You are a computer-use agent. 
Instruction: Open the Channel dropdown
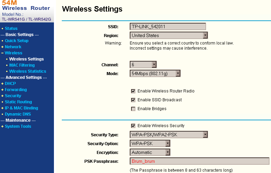pyautogui.click(x=143, y=65)
